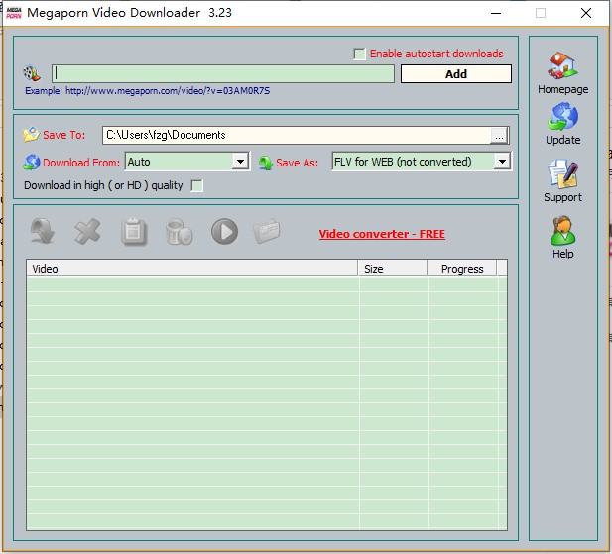Viewport: 612px width, 554px height.
Task: Enable autostart downloads checkbox
Action: (x=360, y=54)
